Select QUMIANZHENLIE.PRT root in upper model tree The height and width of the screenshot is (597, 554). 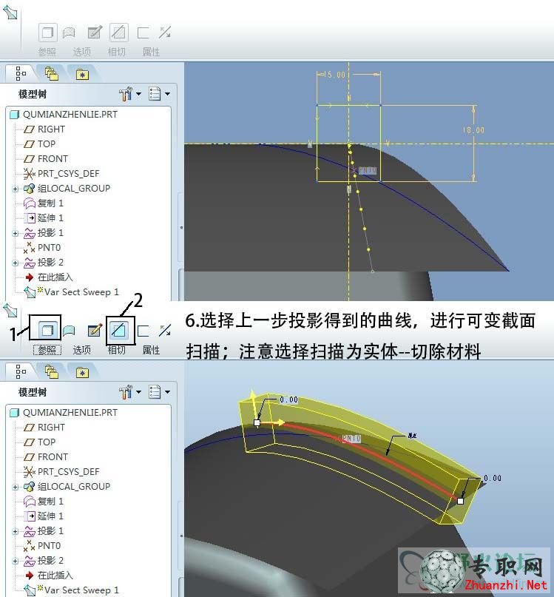(64, 114)
